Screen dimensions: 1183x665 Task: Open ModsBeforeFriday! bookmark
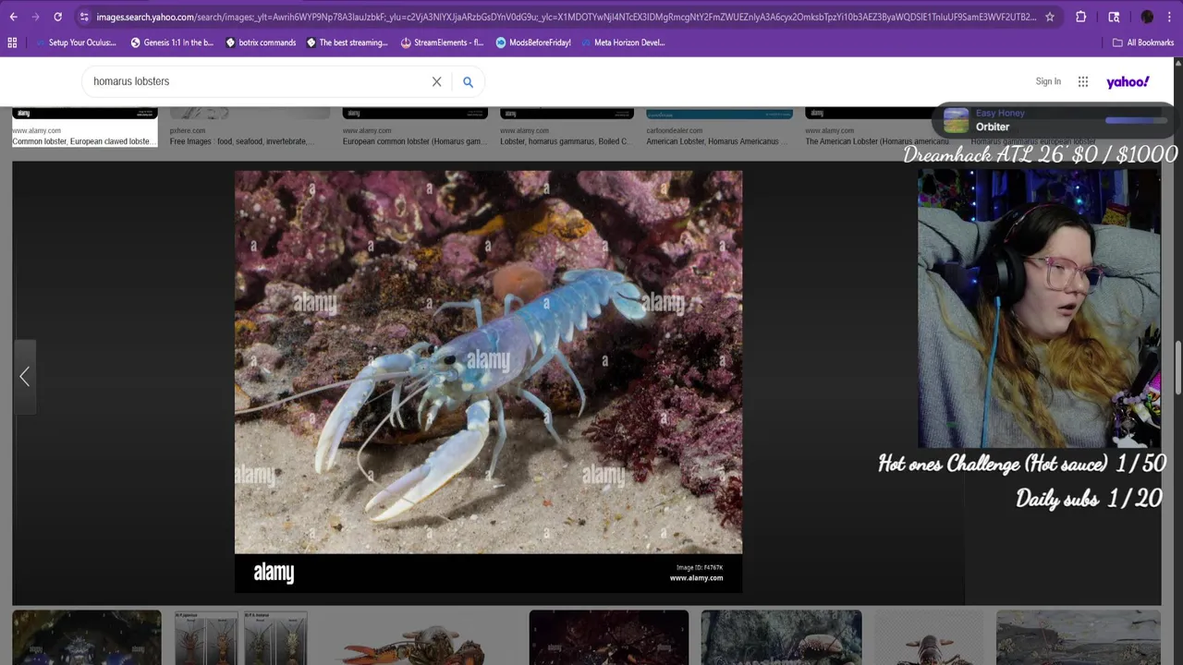[x=533, y=42]
